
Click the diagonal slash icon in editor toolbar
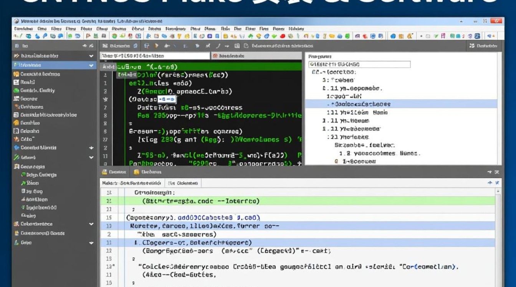[218, 46]
